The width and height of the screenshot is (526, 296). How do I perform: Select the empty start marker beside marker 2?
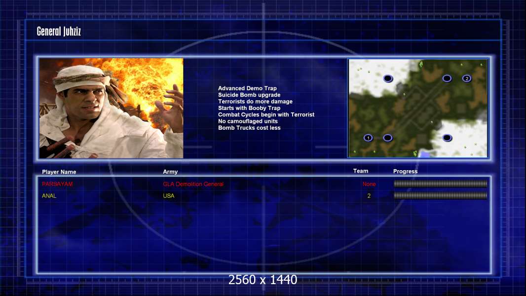coord(447,78)
